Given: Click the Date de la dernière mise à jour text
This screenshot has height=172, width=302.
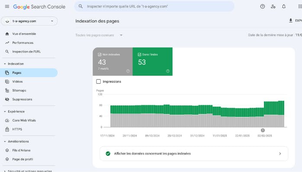Looking at the screenshot, I should pyautogui.click(x=275, y=35).
